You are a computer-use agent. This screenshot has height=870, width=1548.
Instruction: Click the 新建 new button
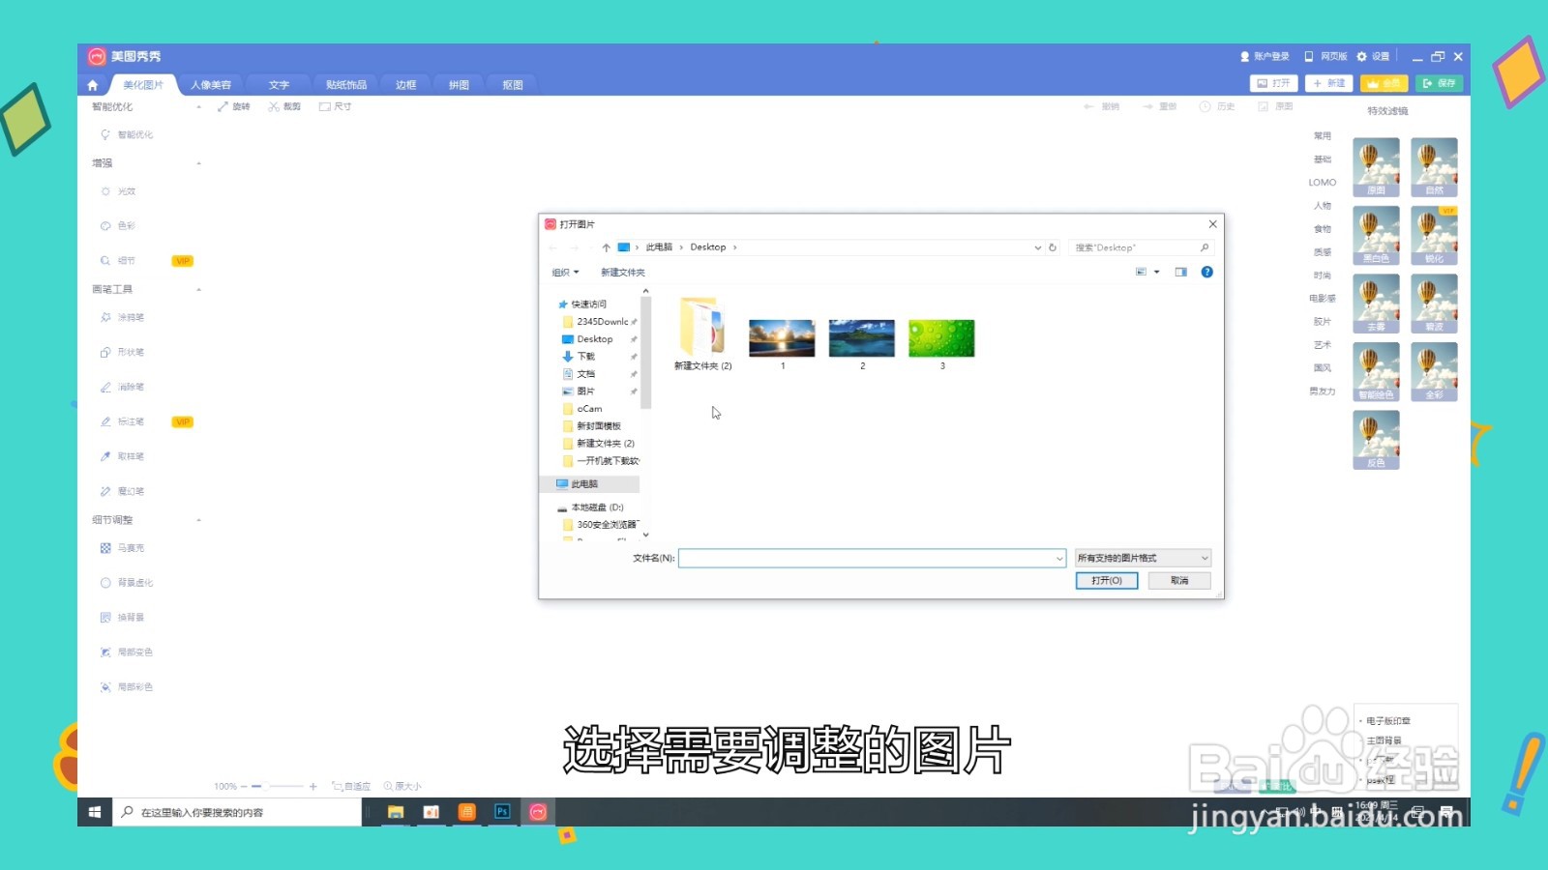(1329, 83)
